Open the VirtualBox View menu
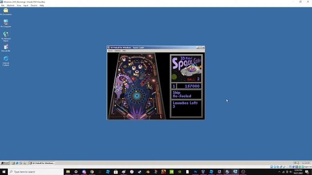Image resolution: width=312 pixels, height=175 pixels. (19, 5)
